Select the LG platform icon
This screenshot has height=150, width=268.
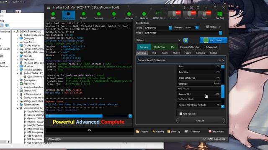(113, 15)
